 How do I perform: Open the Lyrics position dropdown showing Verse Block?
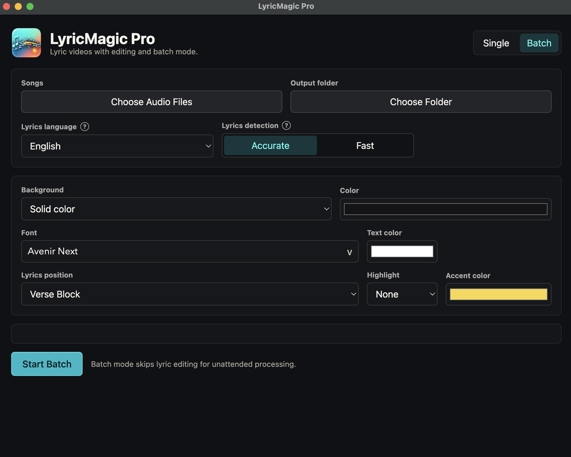(x=190, y=294)
